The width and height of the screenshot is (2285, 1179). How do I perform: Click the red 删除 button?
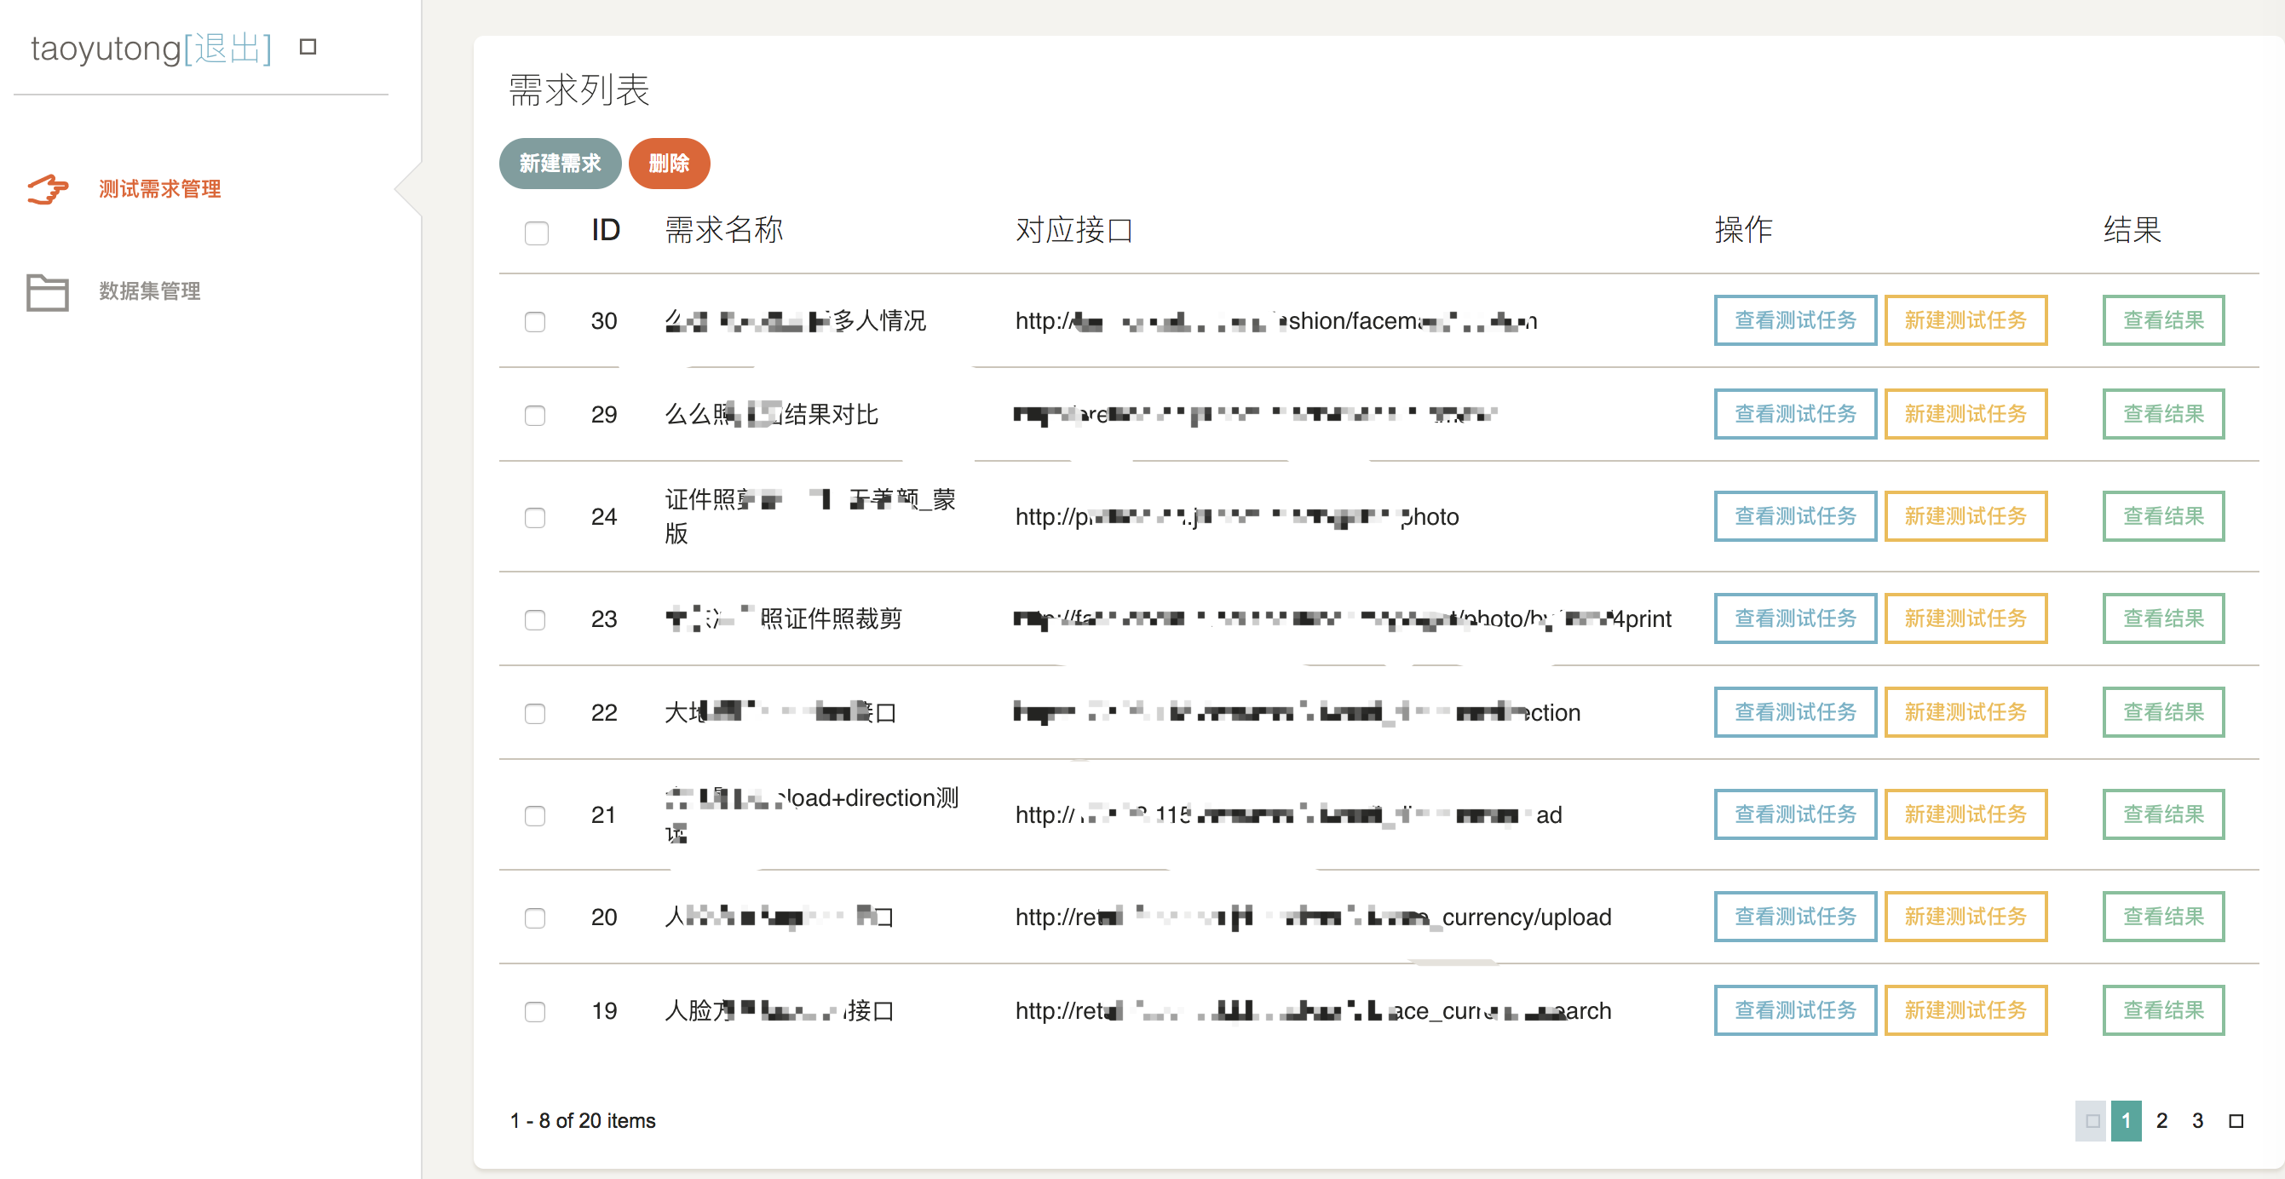click(x=669, y=164)
